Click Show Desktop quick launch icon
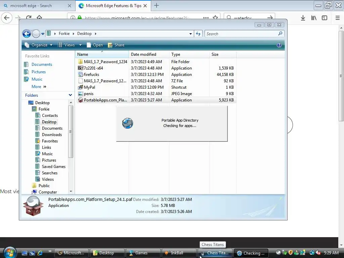 (24, 253)
